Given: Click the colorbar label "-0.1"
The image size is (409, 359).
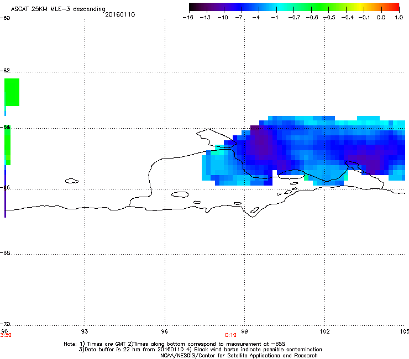Looking at the screenshot, I should [x=364, y=18].
